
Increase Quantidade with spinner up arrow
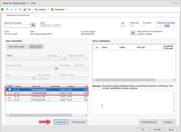65,58
